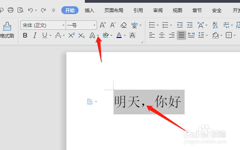This screenshot has height=150, width=240.
Task: Switch to the 审阅 tab
Action: click(x=158, y=10)
